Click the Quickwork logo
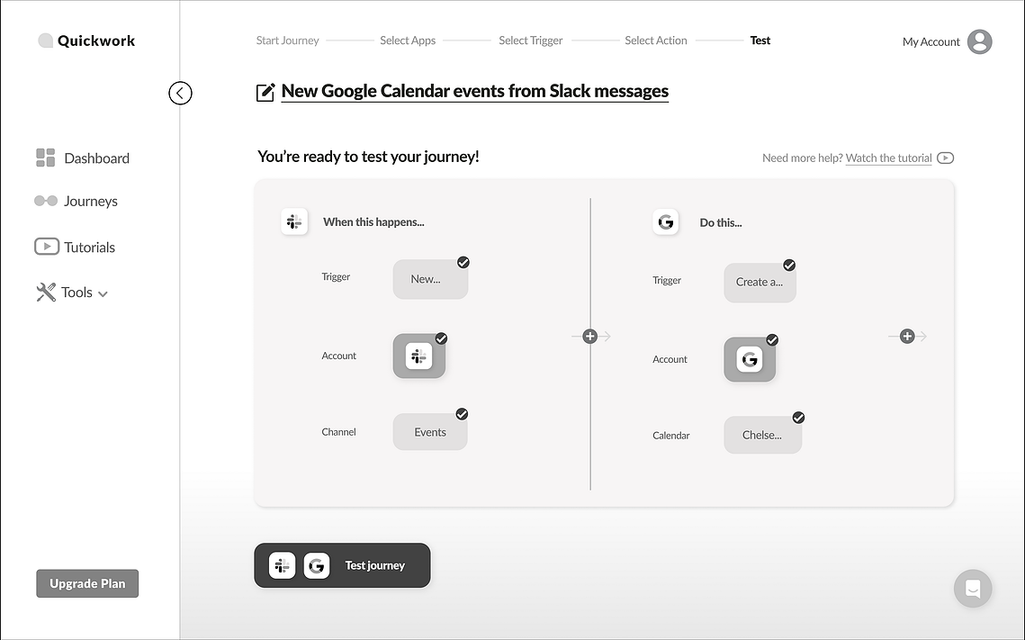Image resolution: width=1025 pixels, height=640 pixels. click(86, 41)
